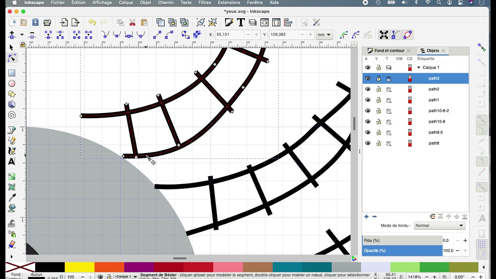
Task: Click the Insert new nodes icon
Action: (x=12, y=35)
